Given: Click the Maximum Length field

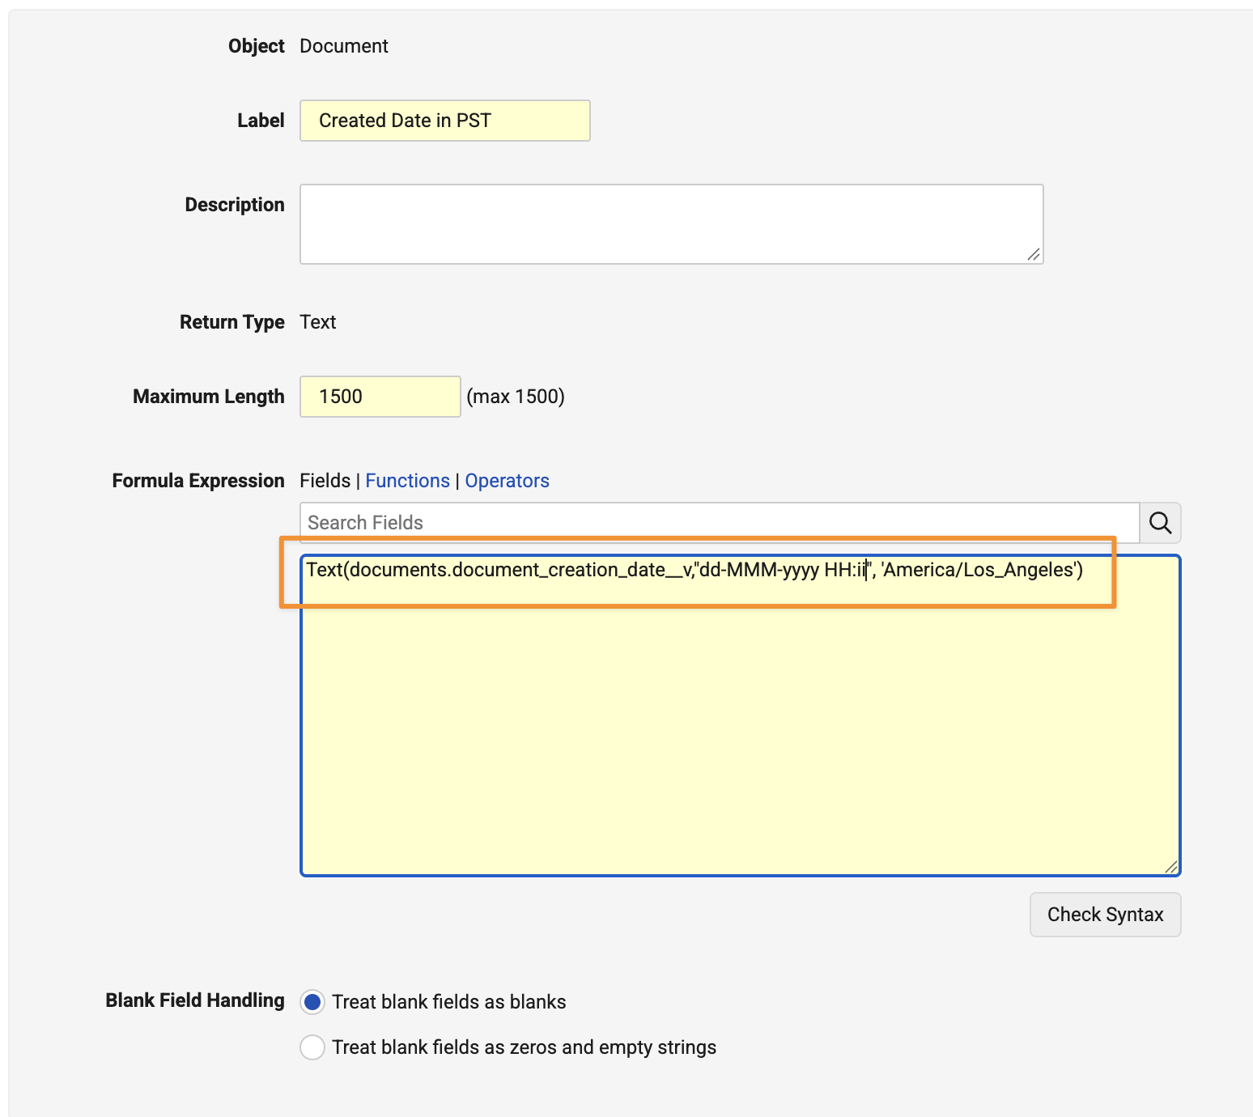Looking at the screenshot, I should (380, 397).
